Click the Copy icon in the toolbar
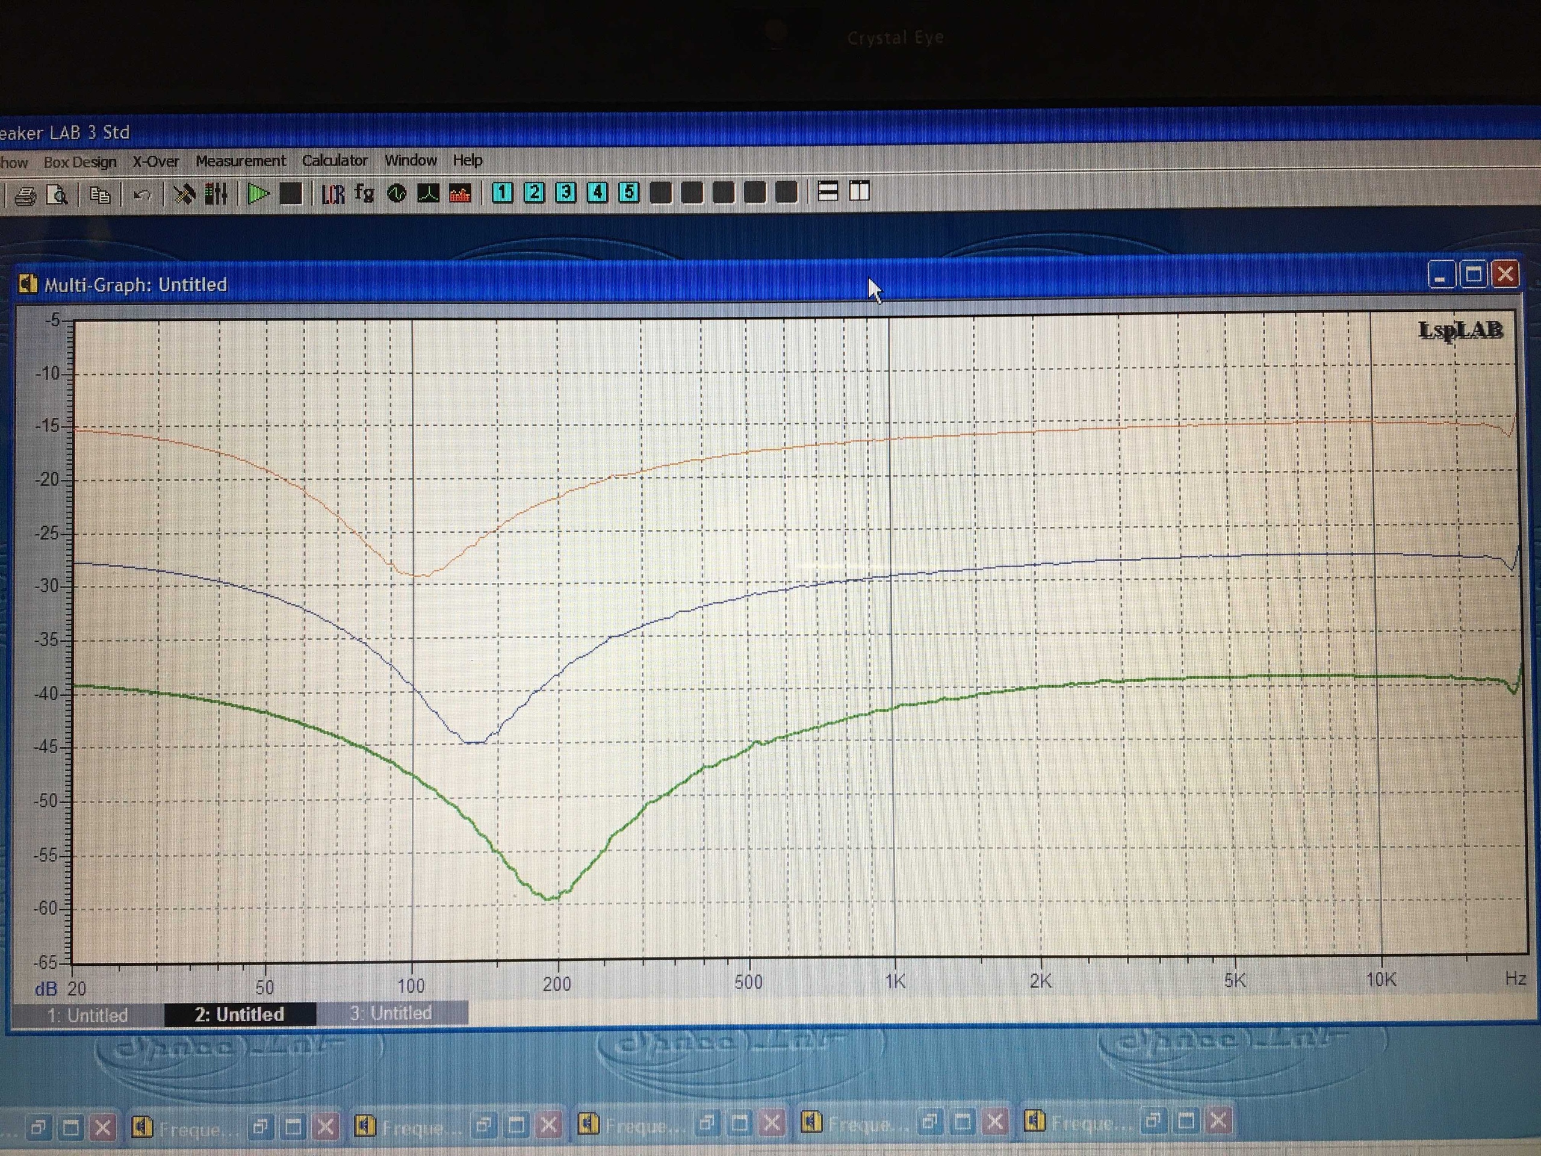The height and width of the screenshot is (1156, 1541). pyautogui.click(x=101, y=195)
